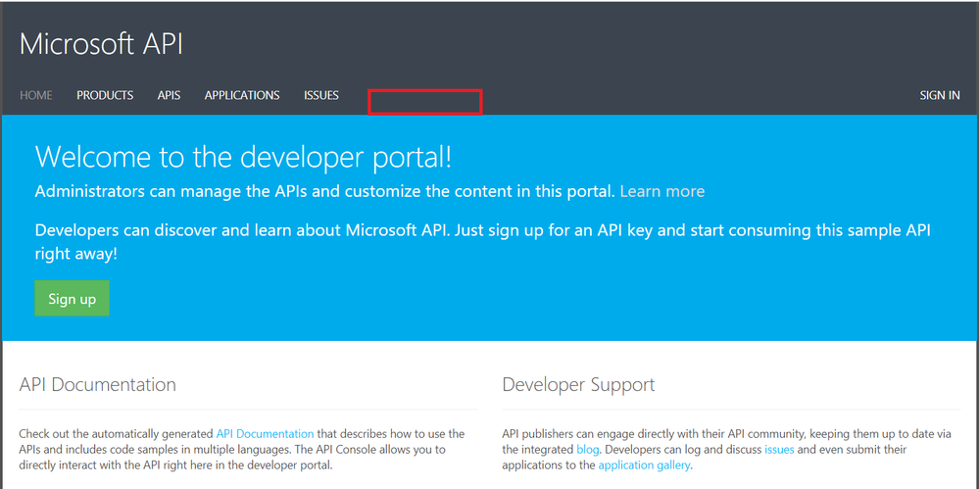Screen dimensions: 979x489
Task: Open the APIS menu item
Action: [x=170, y=96]
